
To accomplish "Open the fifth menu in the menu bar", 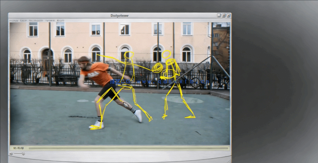I will coord(60,21).
